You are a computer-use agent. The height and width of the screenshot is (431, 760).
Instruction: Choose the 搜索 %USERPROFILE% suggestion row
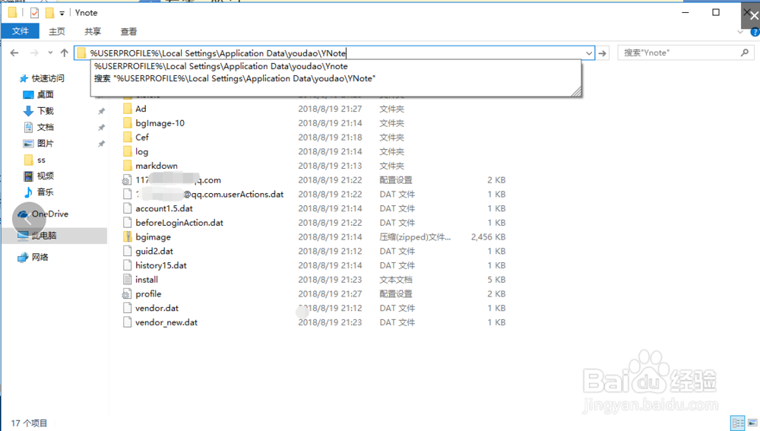tap(235, 78)
